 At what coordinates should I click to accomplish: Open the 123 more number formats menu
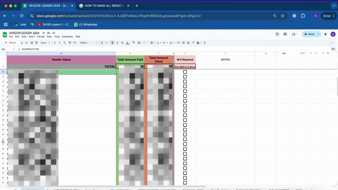pos(74,43)
